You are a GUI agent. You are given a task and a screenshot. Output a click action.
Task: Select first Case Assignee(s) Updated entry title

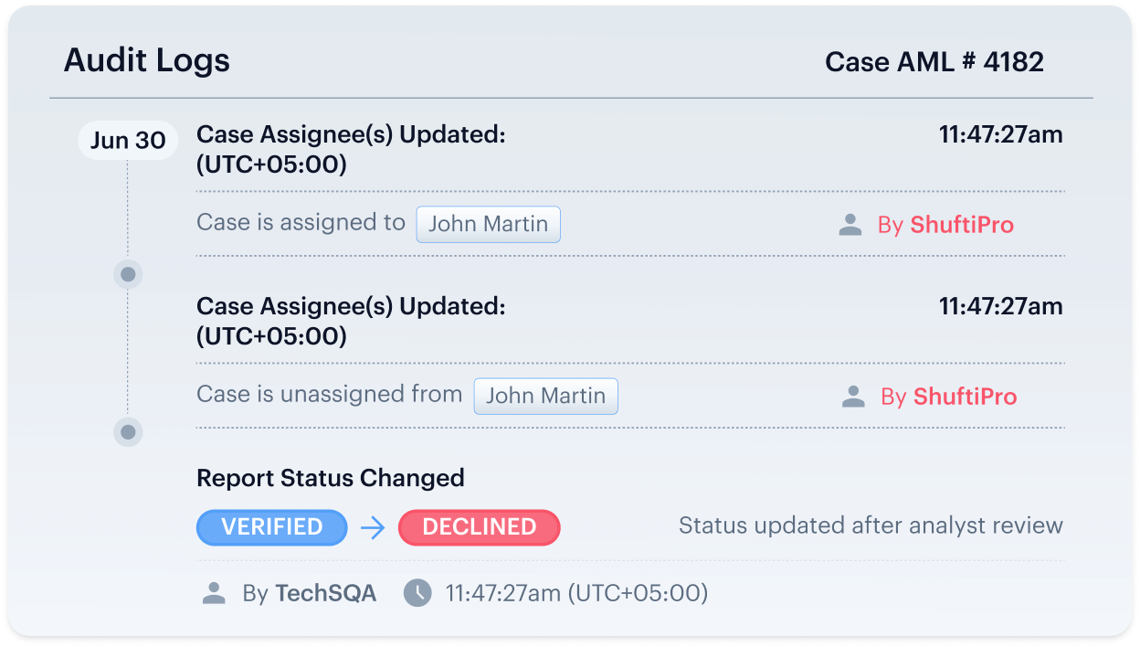point(351,134)
